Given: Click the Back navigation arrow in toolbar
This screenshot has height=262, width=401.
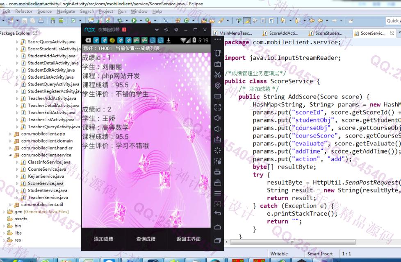Looking at the screenshot, I should (320, 21).
